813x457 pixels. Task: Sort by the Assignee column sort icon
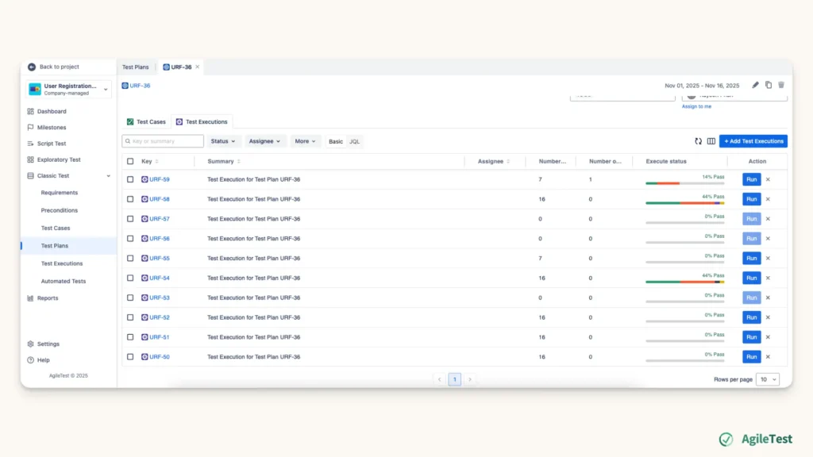tap(508, 162)
